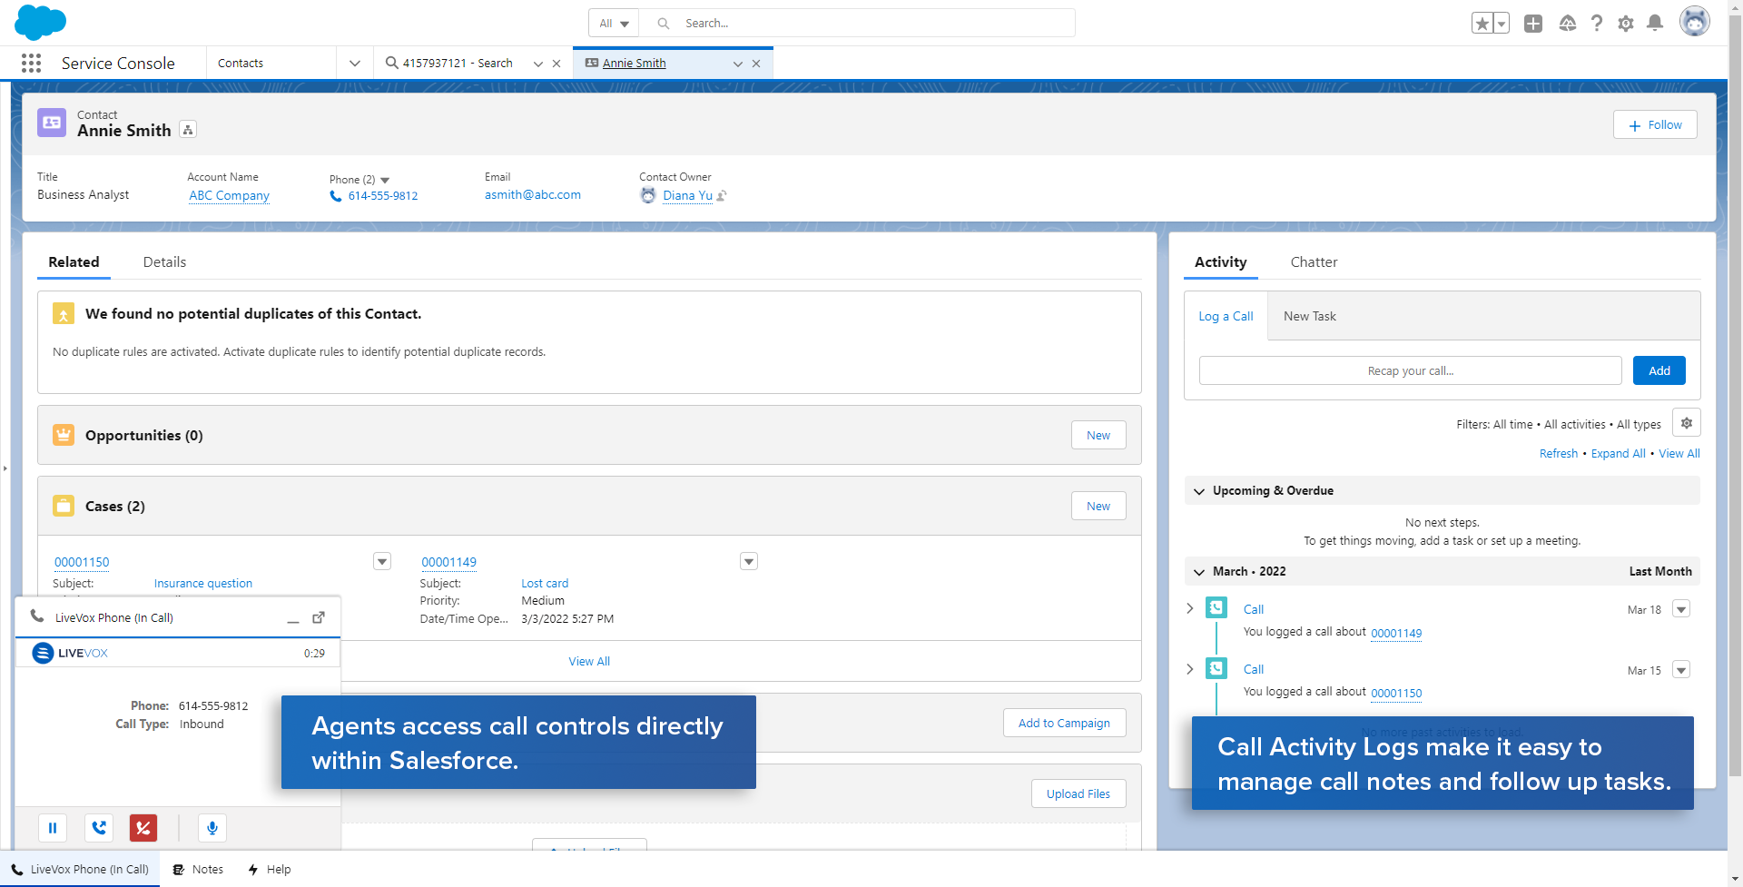The height and width of the screenshot is (887, 1743).
Task: Select the New Task tab
Action: pos(1309,316)
